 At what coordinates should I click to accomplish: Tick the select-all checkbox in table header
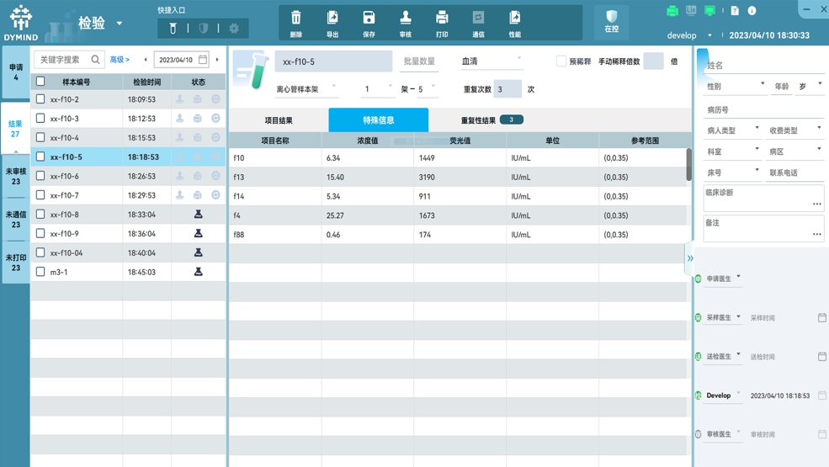point(40,82)
